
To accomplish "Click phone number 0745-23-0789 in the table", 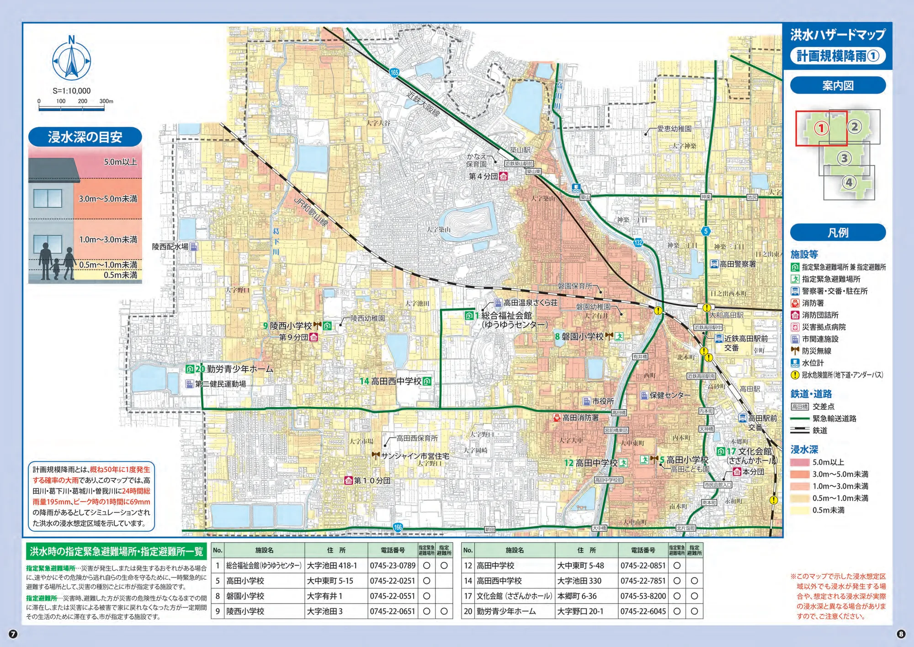I will [x=393, y=566].
